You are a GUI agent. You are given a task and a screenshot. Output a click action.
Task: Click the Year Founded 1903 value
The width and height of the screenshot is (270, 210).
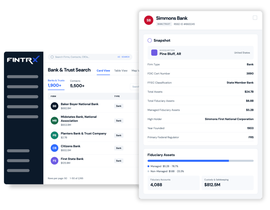click(250, 128)
